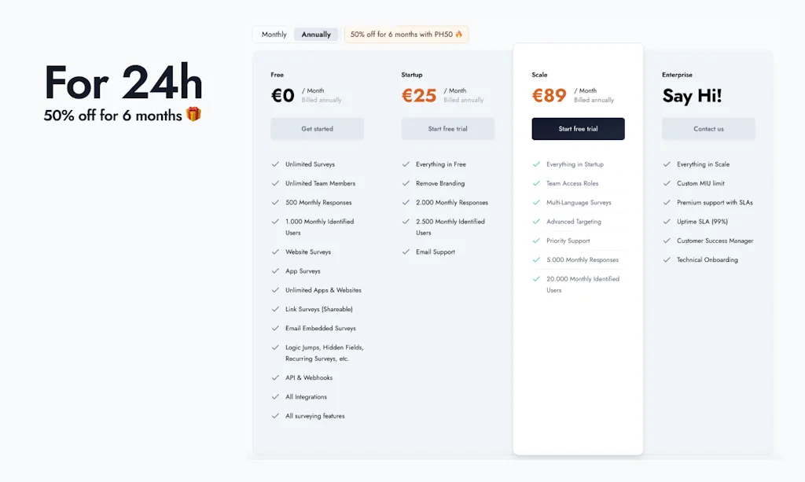Click checkmark beside API & Webhooks
The width and height of the screenshot is (805, 482).
point(275,377)
